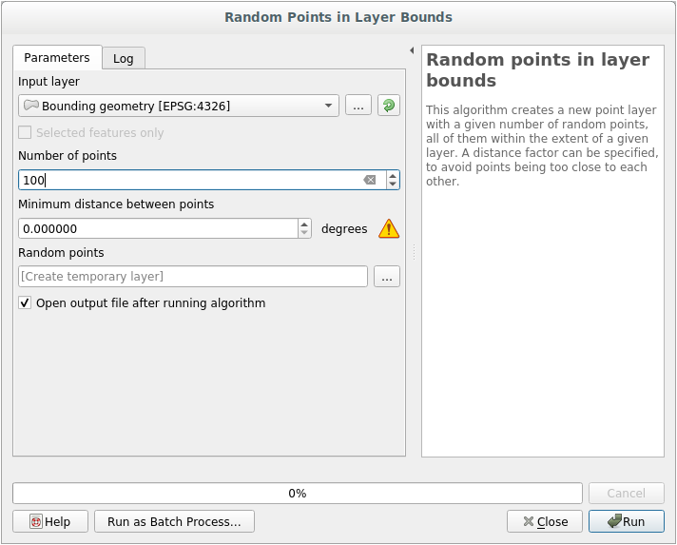Click the yellow warning triangle icon

(389, 228)
